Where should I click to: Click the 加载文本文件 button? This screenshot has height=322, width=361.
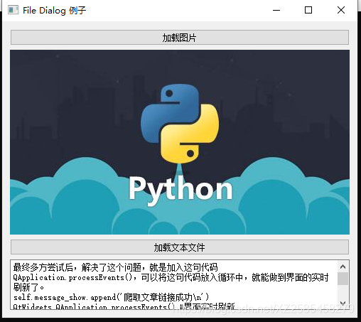(x=180, y=247)
